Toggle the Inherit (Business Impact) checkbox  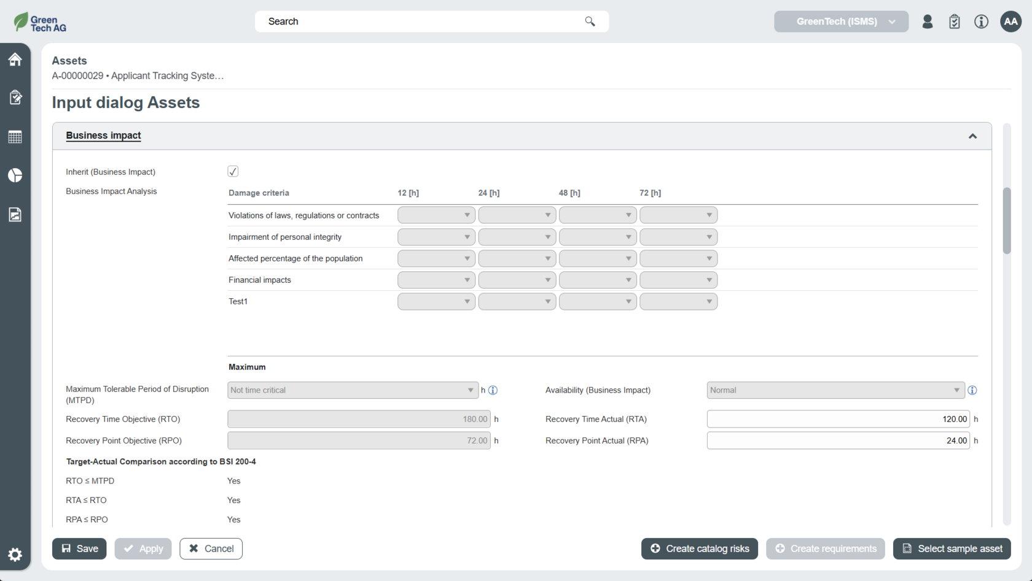(x=233, y=171)
